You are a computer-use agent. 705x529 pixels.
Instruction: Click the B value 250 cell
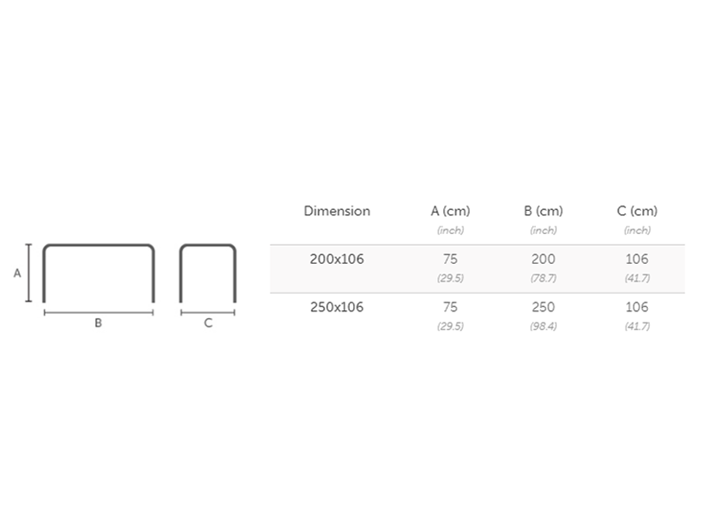543,307
